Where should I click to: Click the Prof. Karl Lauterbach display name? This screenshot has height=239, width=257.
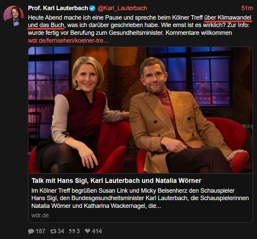[58, 8]
